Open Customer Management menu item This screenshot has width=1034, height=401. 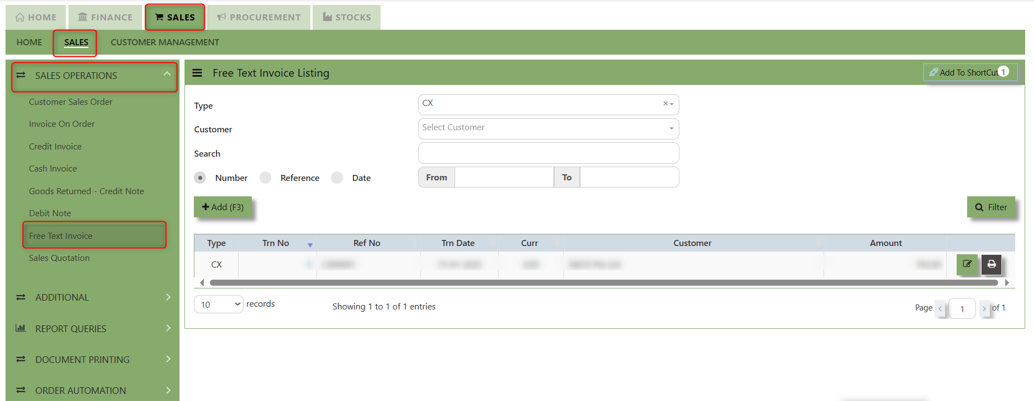coord(165,42)
